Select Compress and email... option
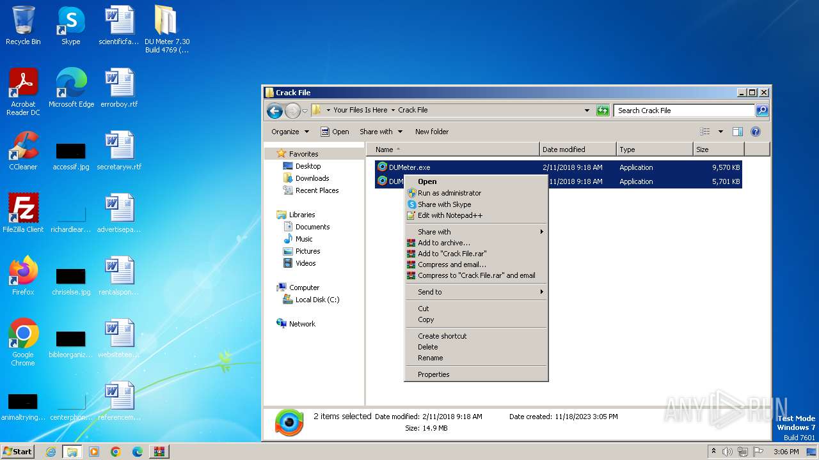 (x=477, y=264)
